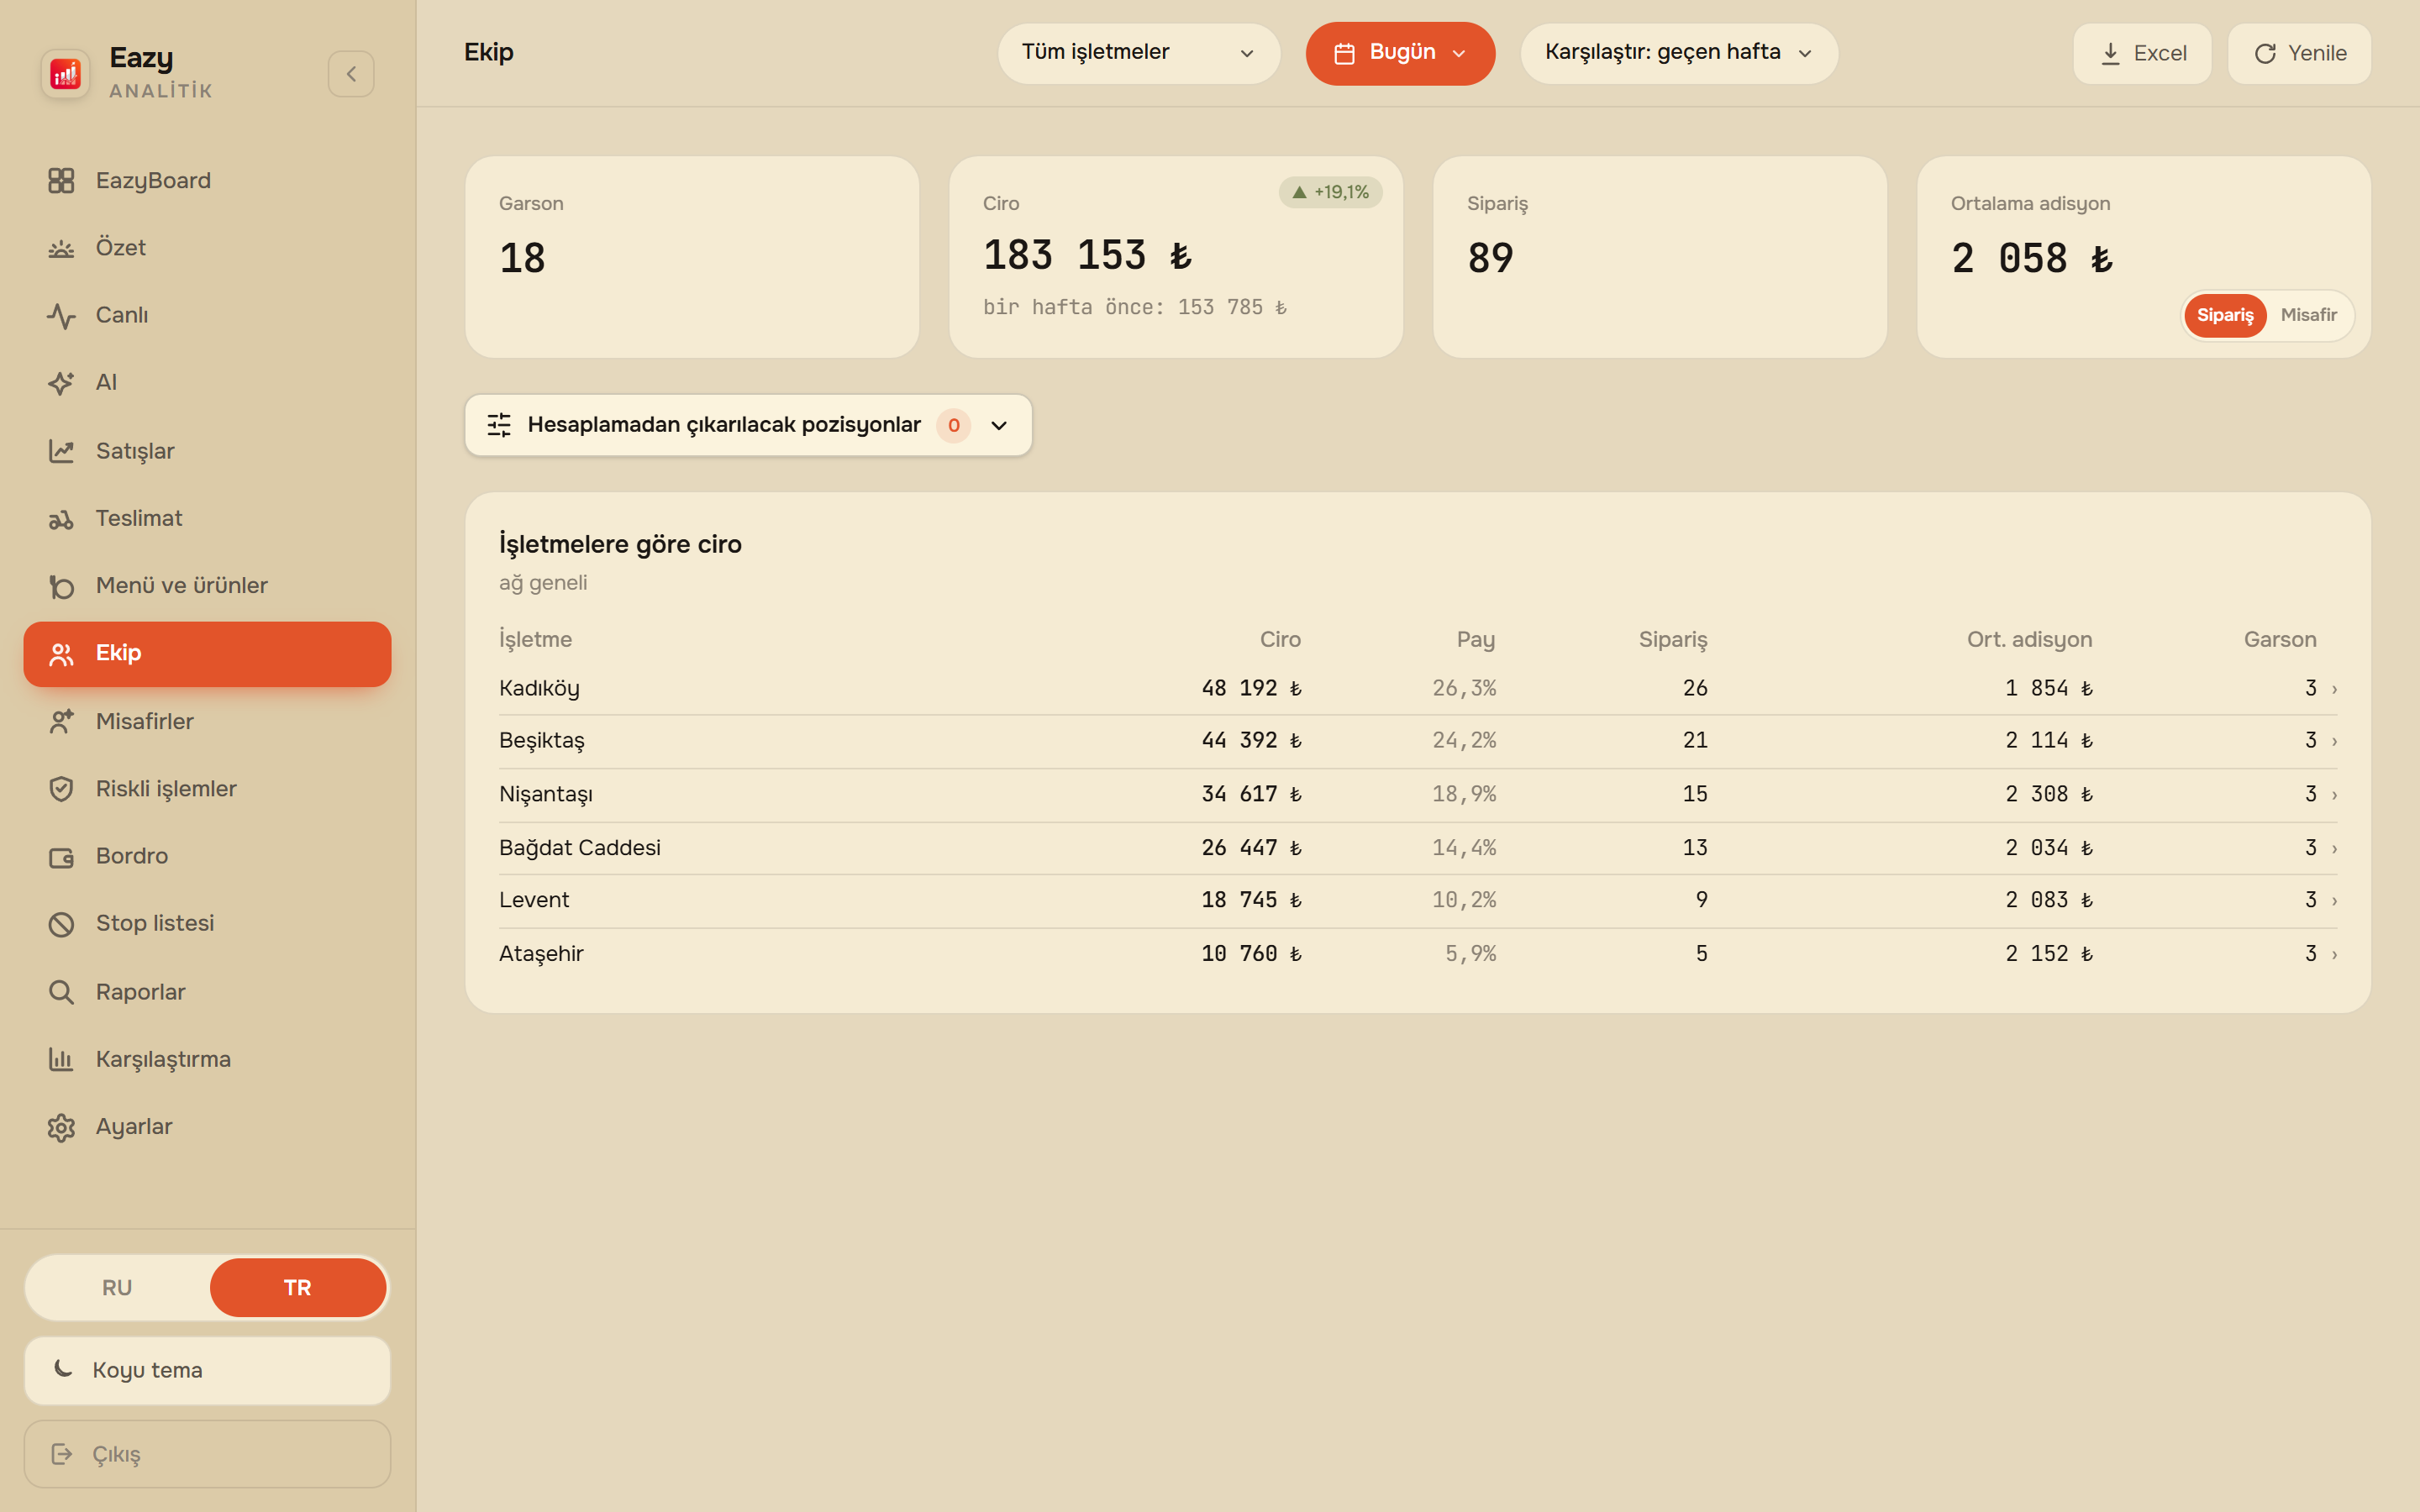Collapse the sidebar with the arrow button
Viewport: 2420px width, 1512px height.
(351, 74)
